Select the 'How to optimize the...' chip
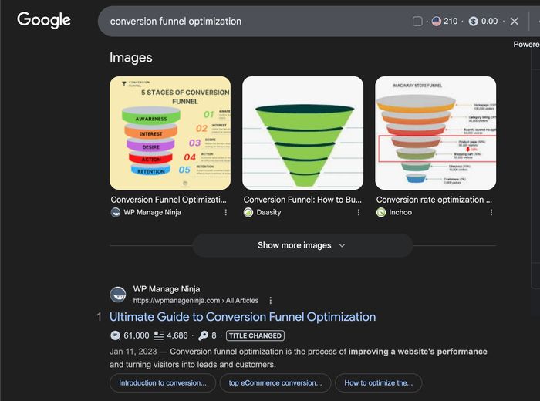This screenshot has height=401, width=540. click(x=379, y=382)
